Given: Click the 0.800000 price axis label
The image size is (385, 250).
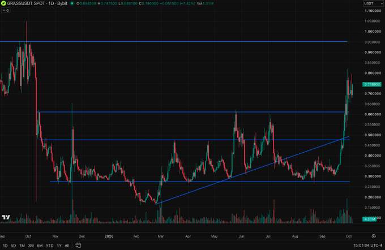Looking at the screenshot, I should coord(373,73).
